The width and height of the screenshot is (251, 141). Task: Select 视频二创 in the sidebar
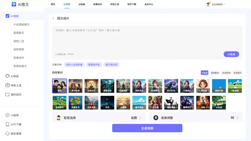click(x=19, y=41)
